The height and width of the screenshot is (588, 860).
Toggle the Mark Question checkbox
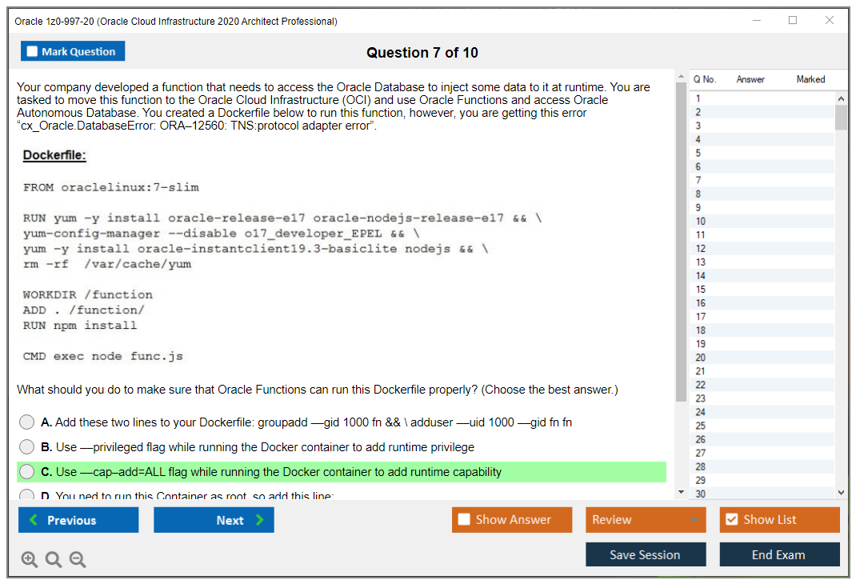[x=32, y=50]
